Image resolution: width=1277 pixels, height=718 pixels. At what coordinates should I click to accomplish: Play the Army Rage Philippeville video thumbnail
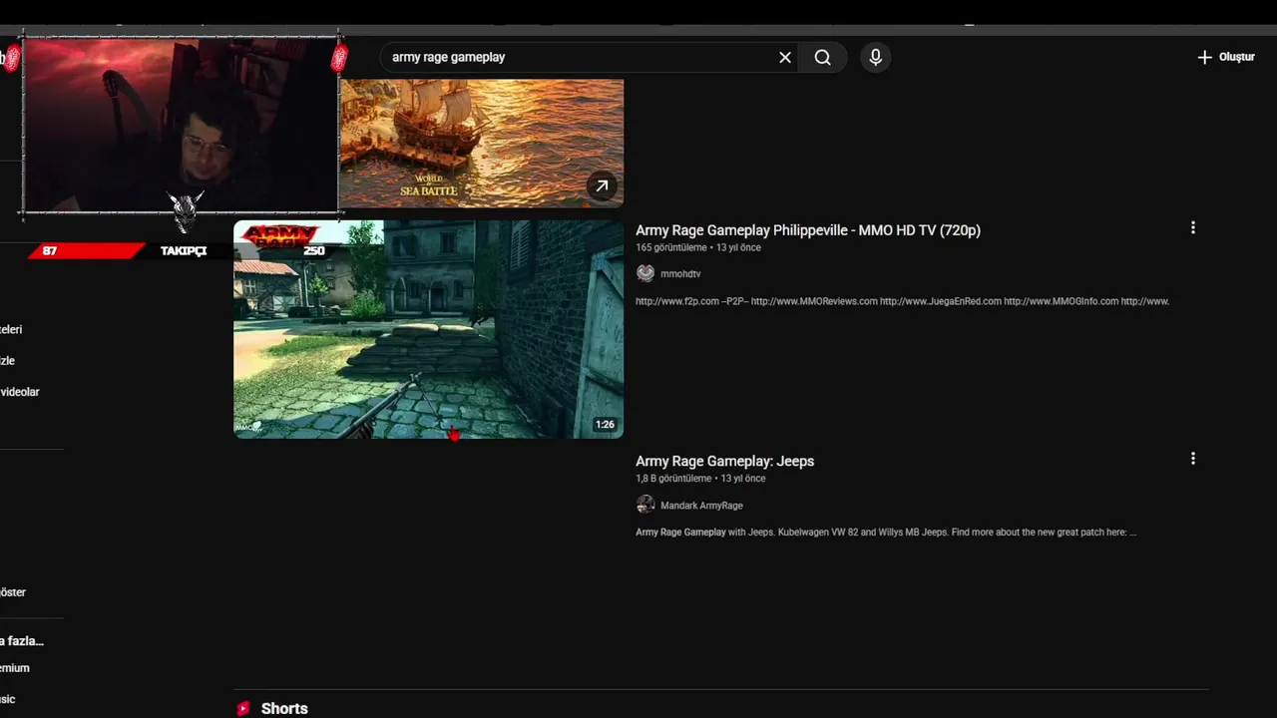coord(428,329)
